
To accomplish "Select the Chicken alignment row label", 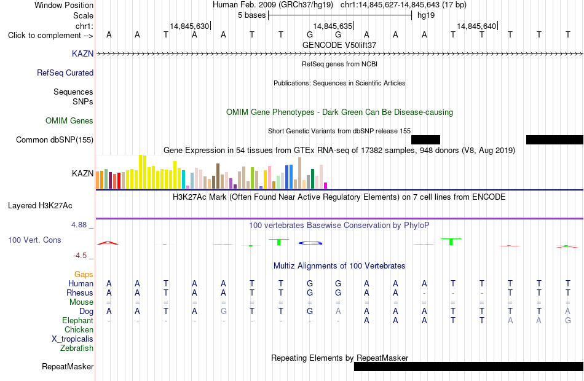I will (x=79, y=329).
